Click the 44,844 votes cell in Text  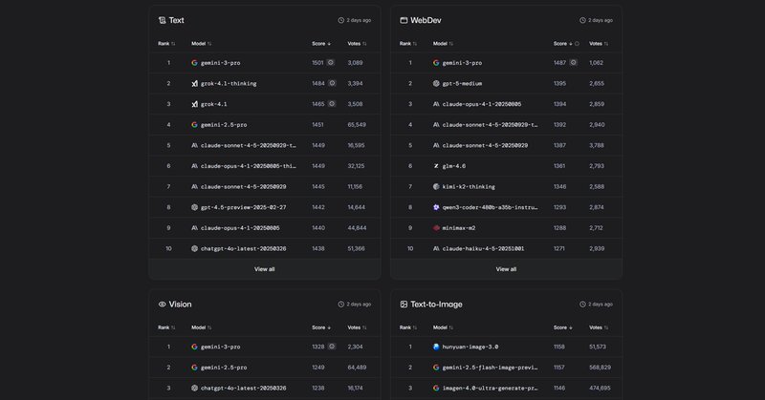point(357,228)
